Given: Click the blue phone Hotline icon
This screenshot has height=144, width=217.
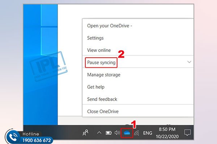Looking at the screenshot, I should (x=13, y=137).
